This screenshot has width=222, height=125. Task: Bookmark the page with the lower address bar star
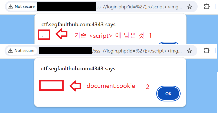[189, 51]
